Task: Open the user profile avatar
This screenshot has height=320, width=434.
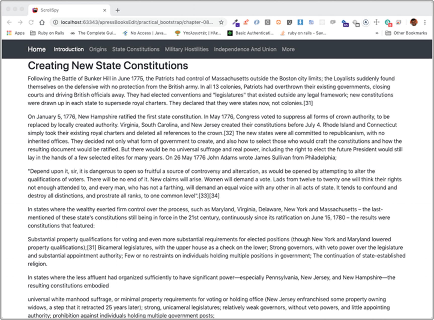Action: pyautogui.click(x=414, y=22)
